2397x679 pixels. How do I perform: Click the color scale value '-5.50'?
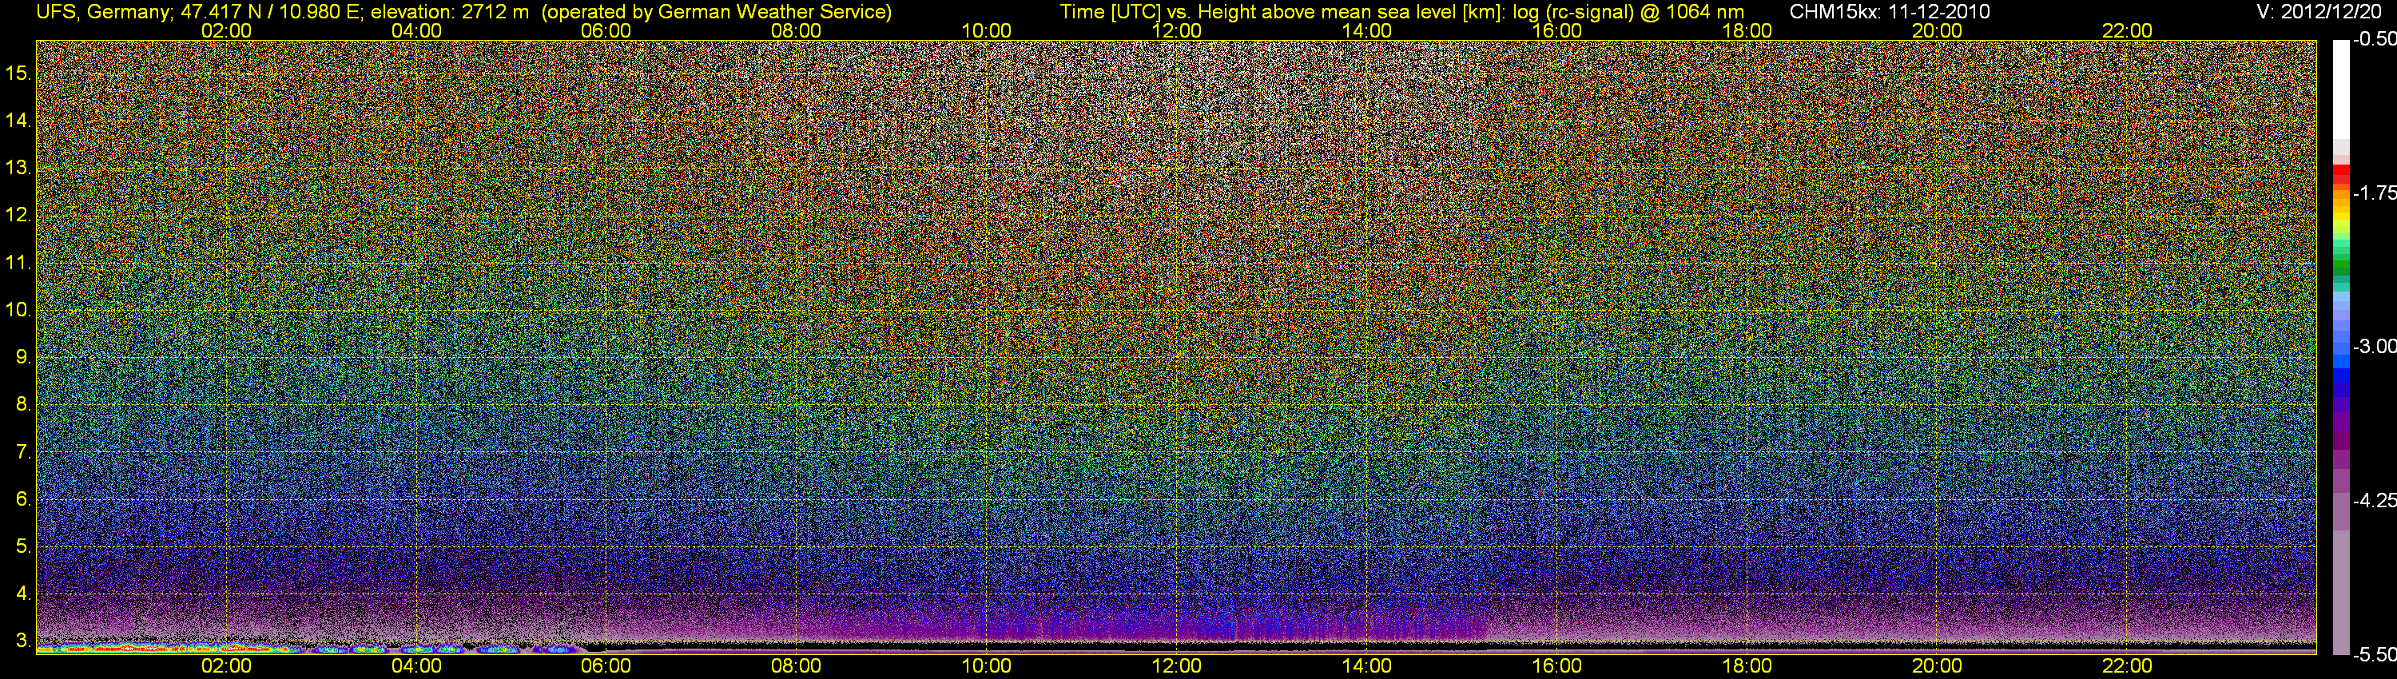click(2374, 655)
